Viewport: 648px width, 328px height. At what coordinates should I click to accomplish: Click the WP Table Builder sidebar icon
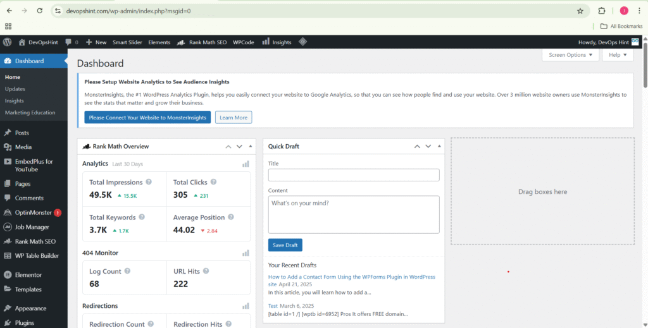(x=8, y=256)
